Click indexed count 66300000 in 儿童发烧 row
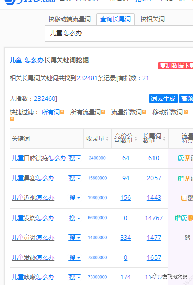The width and height of the screenshot is (193, 285). (x=97, y=218)
